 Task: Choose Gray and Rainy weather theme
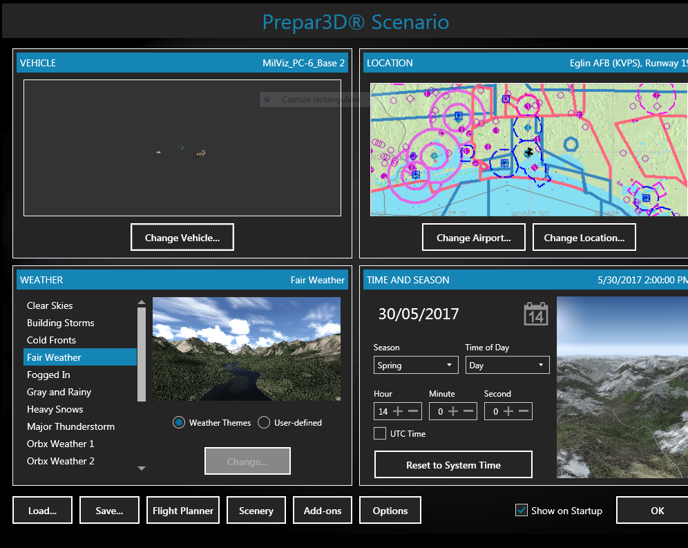pos(80,392)
